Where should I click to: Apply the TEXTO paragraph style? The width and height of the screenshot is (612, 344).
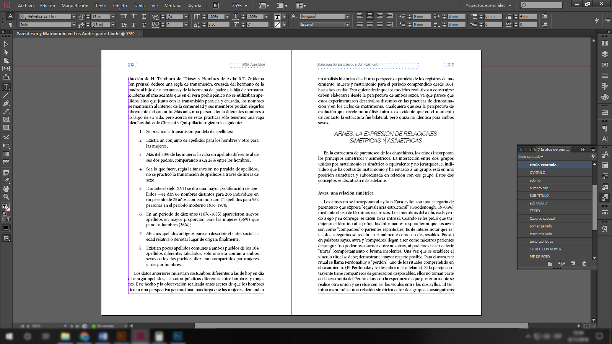[555, 211]
